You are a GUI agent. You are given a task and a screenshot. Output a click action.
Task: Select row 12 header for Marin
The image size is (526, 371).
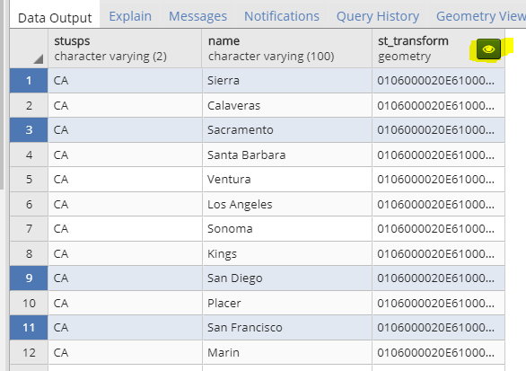(29, 352)
